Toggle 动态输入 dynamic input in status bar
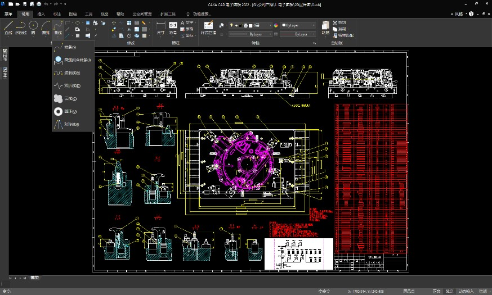The width and height of the screenshot is (492, 295). click(466, 291)
